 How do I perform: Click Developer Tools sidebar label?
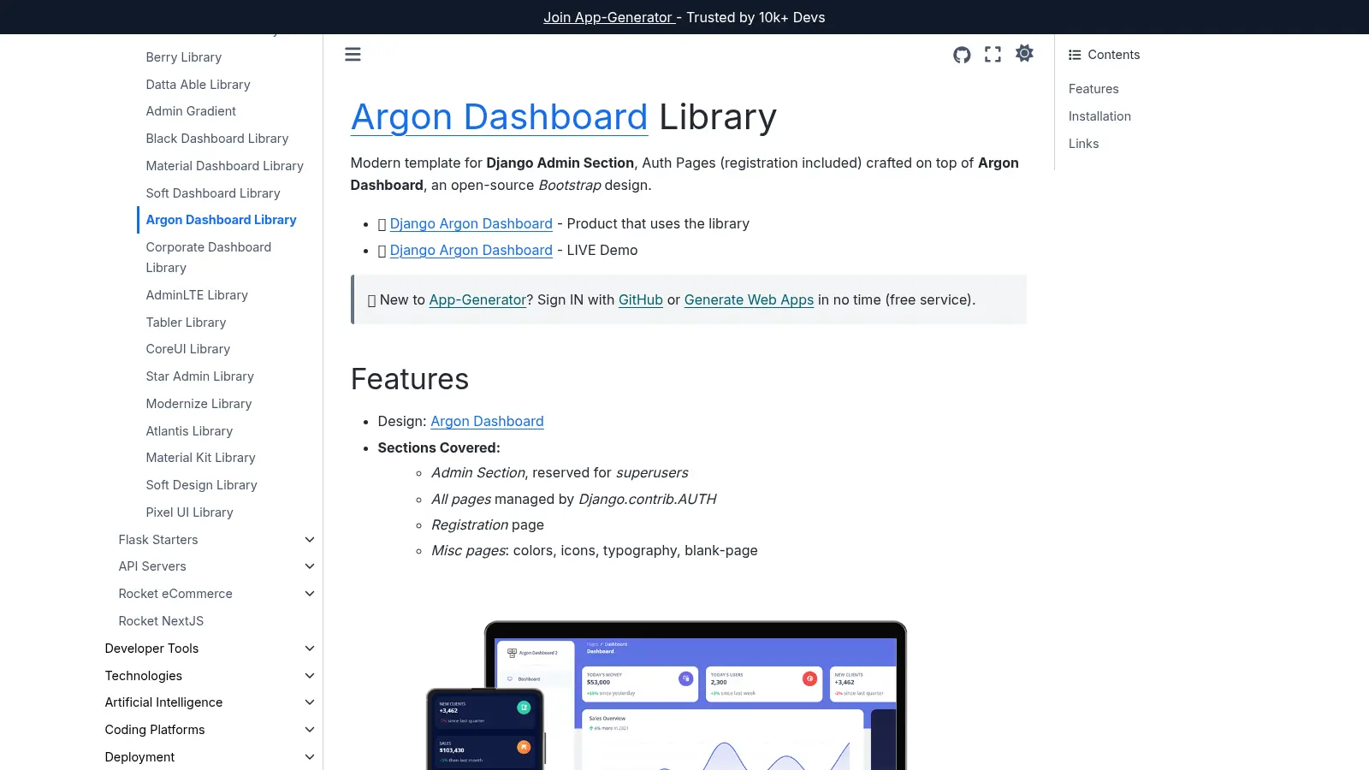151,649
